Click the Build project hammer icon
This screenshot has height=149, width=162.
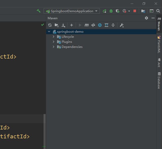coord(38,11)
